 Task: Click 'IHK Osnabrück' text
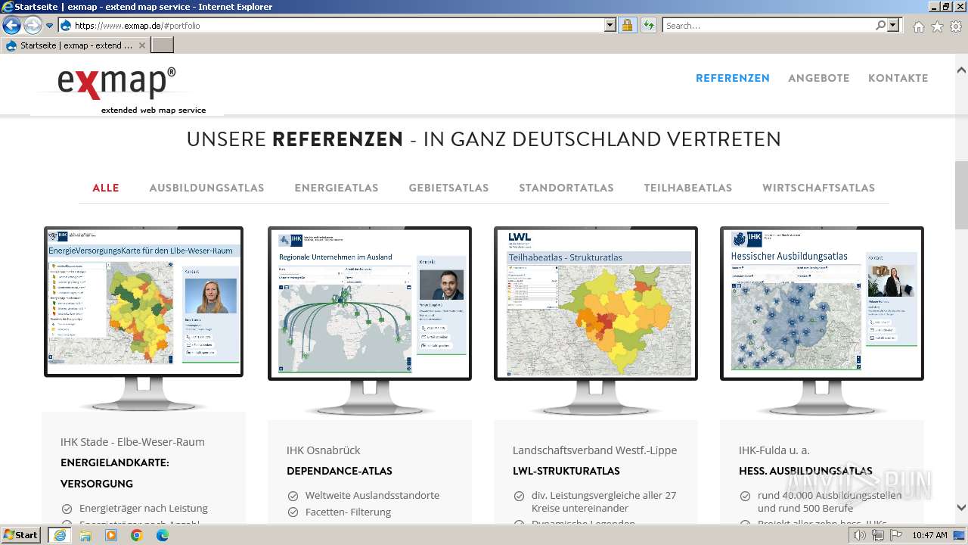324,450
